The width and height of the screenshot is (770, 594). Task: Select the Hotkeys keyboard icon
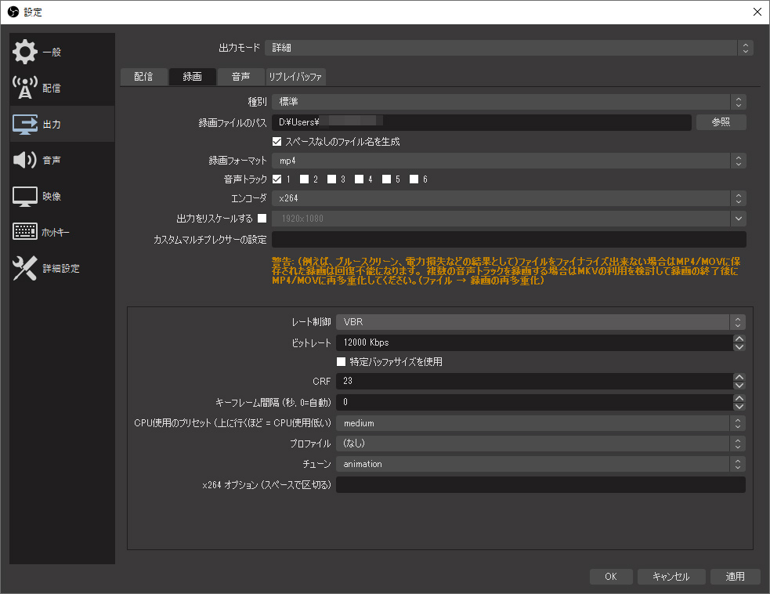[x=25, y=232]
